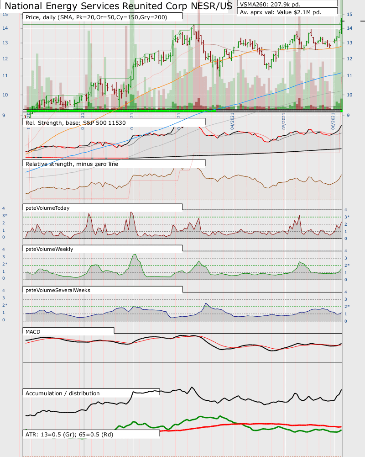Click the chart title 'National Energy Services Reunited Corp NESR/US'
Viewport: 365px width, 457px height.
(119, 6)
